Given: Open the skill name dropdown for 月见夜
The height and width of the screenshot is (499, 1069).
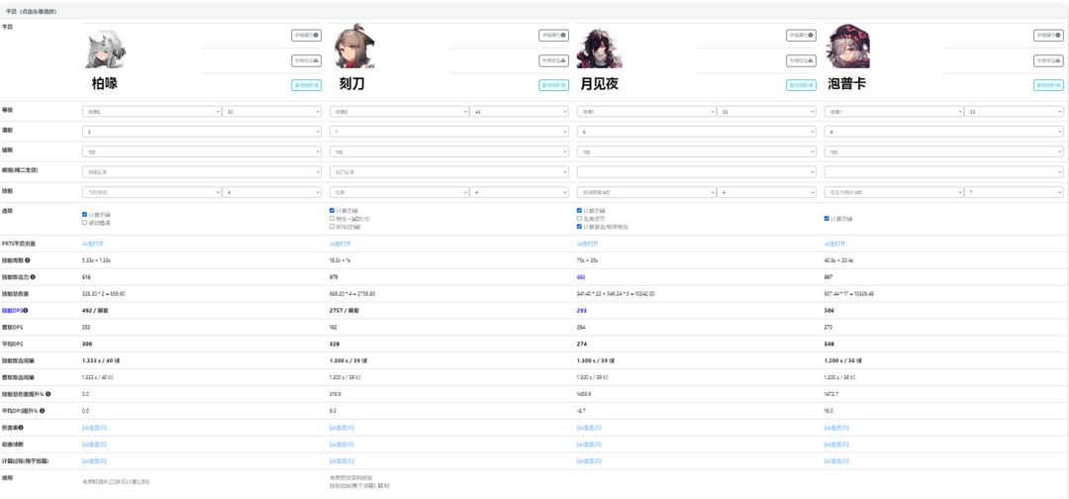Looking at the screenshot, I should [x=646, y=192].
